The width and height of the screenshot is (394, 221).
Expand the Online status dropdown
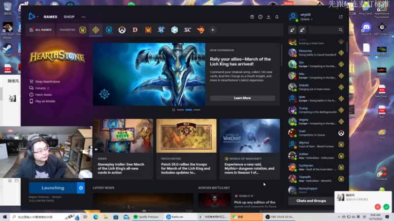306,19
